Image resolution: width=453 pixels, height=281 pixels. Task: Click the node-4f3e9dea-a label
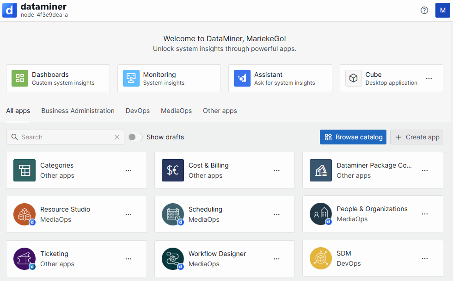point(44,15)
